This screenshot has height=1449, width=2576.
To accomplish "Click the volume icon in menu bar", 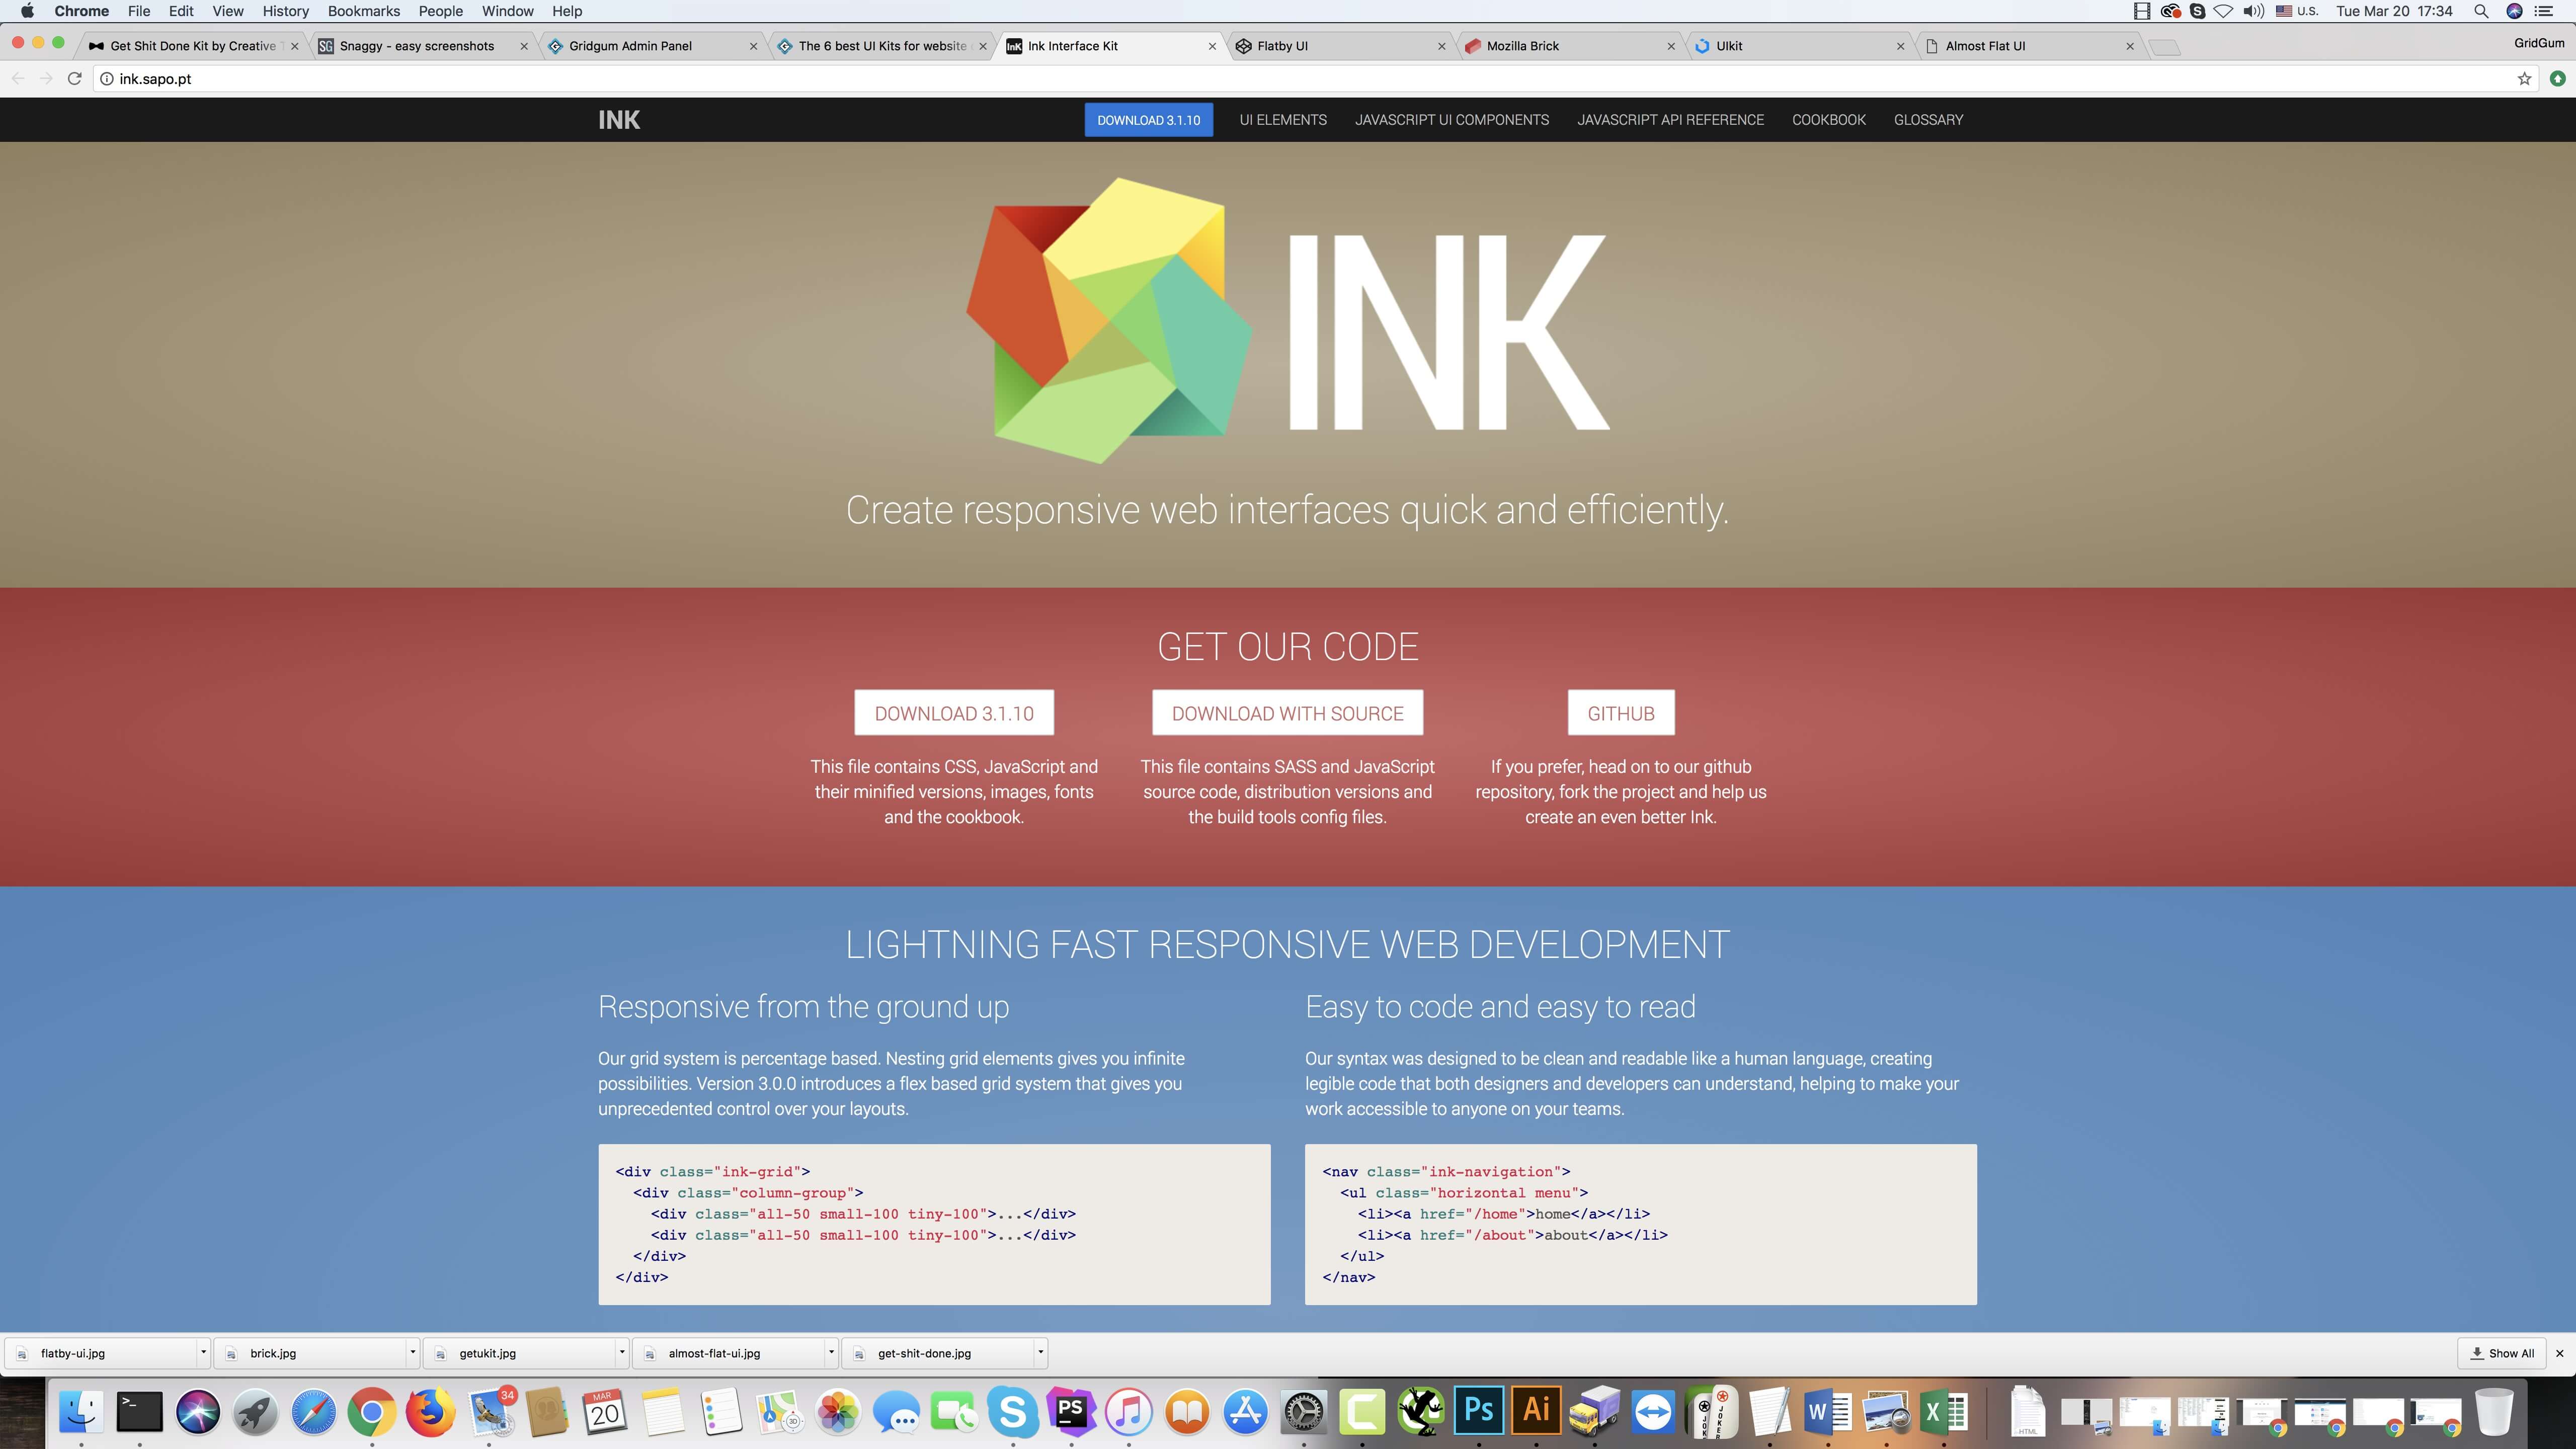I will coord(2253,11).
